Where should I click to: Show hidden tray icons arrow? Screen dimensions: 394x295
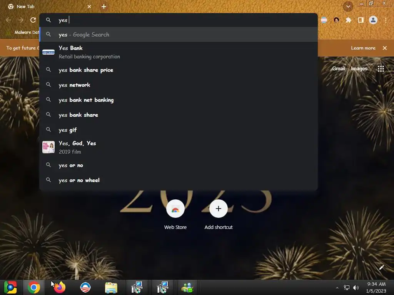(337, 288)
